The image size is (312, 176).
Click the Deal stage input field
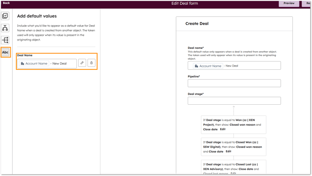234,101
